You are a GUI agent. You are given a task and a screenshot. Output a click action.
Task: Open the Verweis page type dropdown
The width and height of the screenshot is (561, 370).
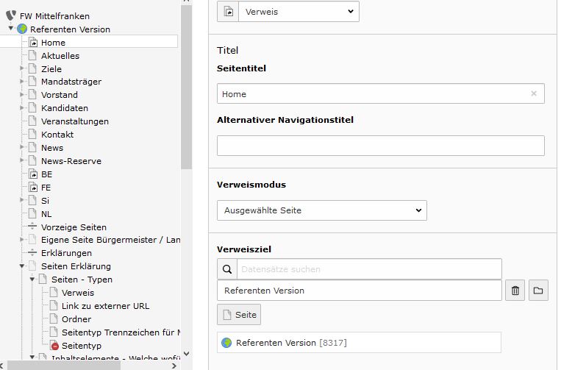[299, 12]
